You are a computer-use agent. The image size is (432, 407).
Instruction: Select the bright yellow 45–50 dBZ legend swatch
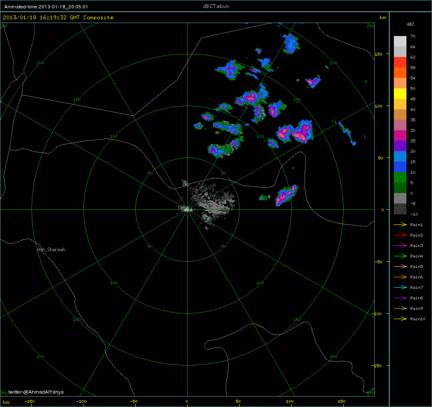tap(400, 94)
